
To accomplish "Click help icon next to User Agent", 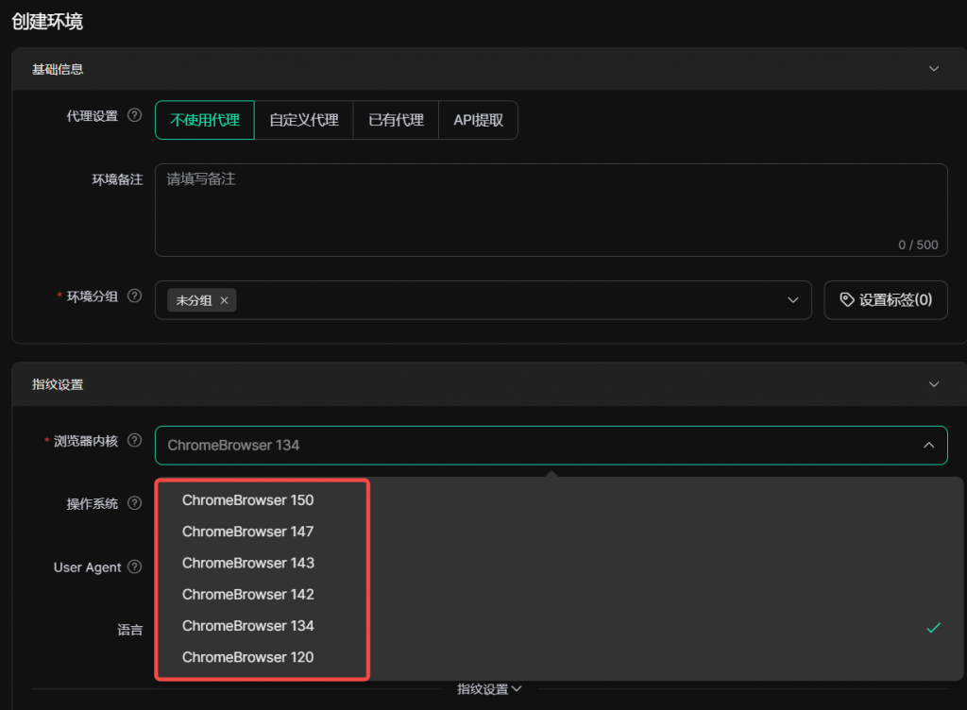I will coord(134,566).
